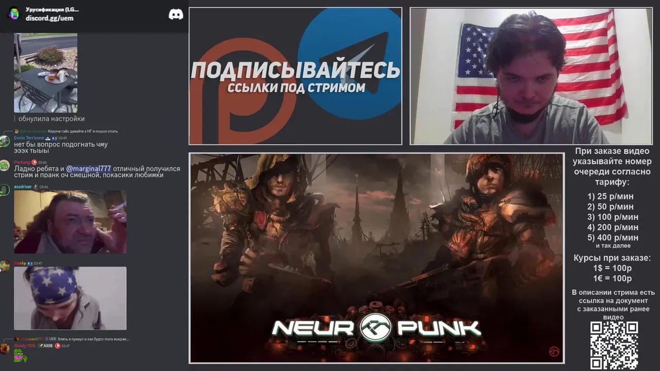Click the red badge next to Porkerig
Image resolution: width=660 pixels, height=371 pixels.
coord(35,162)
